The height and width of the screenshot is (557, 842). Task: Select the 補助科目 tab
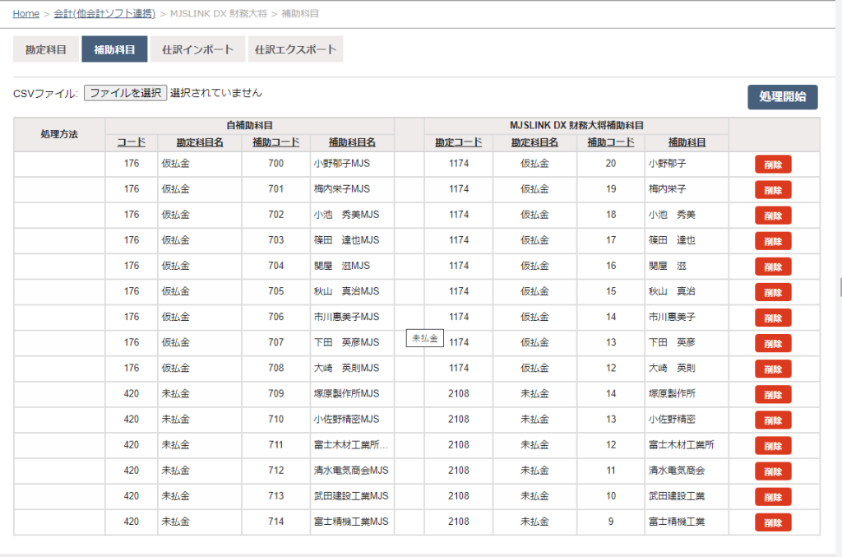114,49
